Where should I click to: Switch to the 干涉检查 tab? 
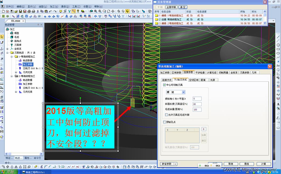point(200,73)
